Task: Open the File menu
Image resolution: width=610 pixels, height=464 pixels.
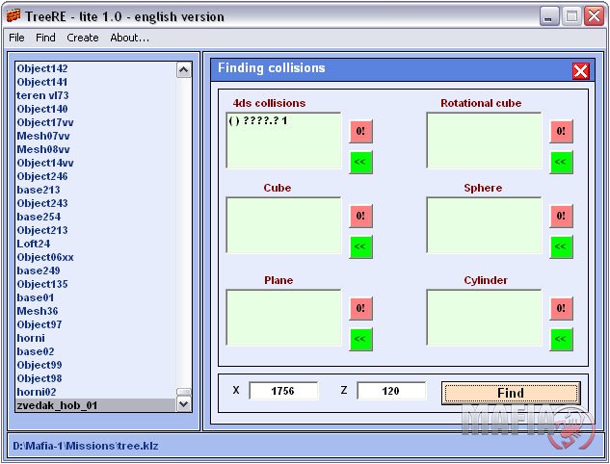Action: click(16, 38)
